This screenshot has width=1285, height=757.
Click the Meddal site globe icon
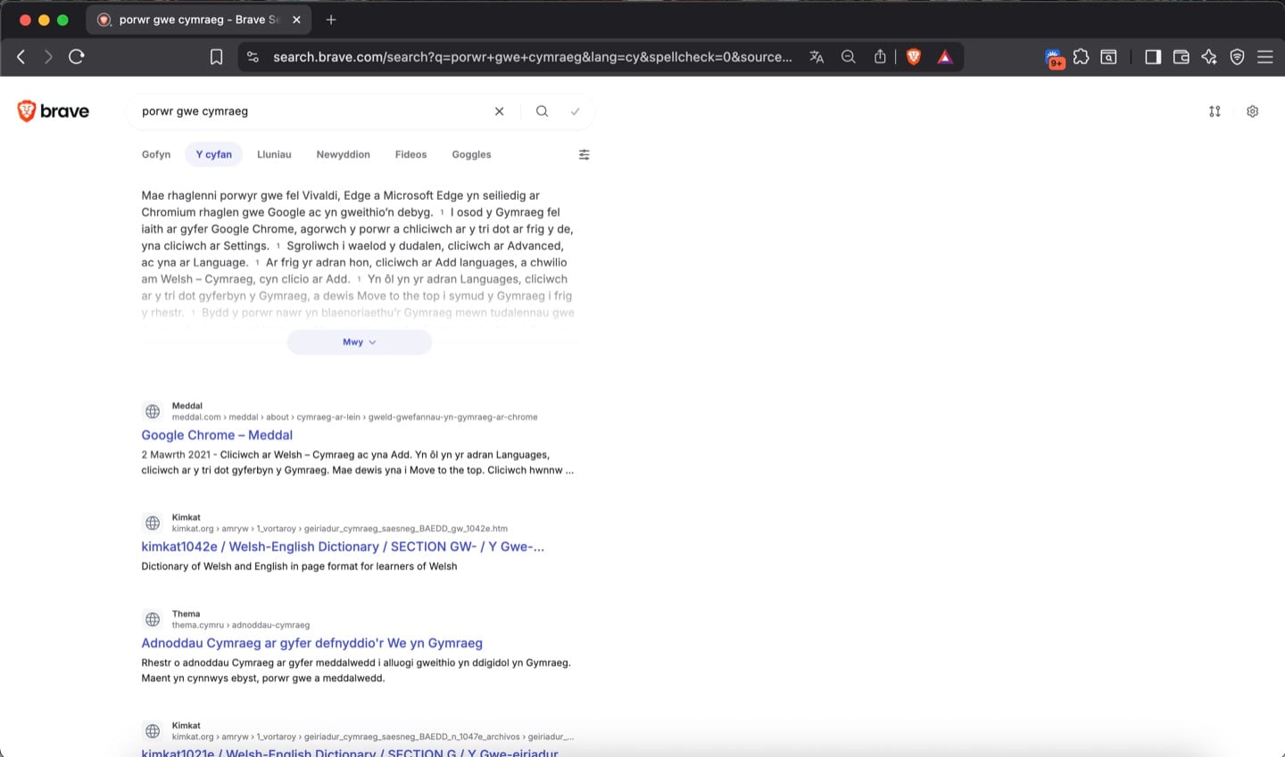[153, 411]
